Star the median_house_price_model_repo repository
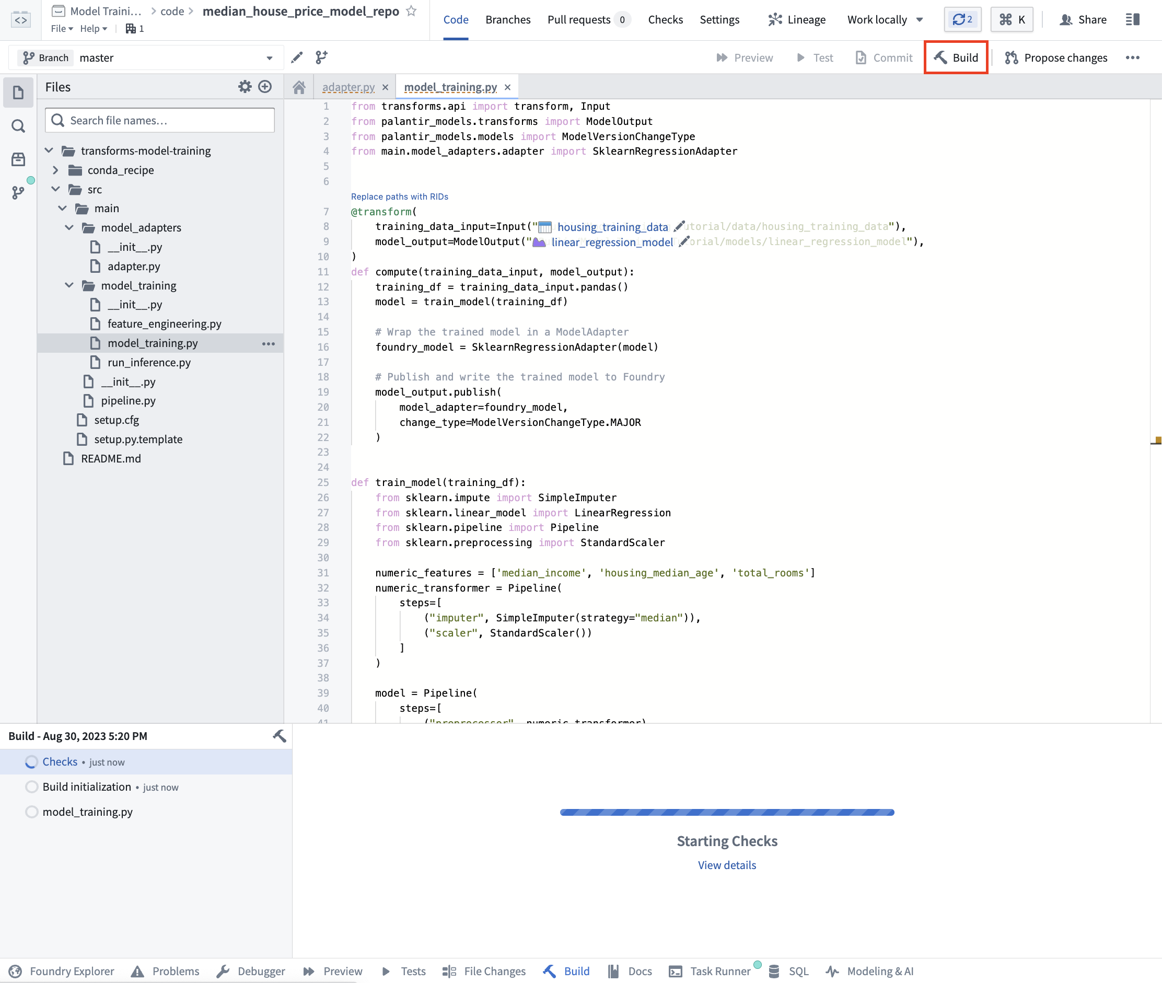Viewport: 1162px width, 983px height. 411,11
